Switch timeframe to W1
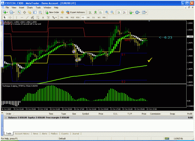The image size is (195, 141). click(99, 17)
